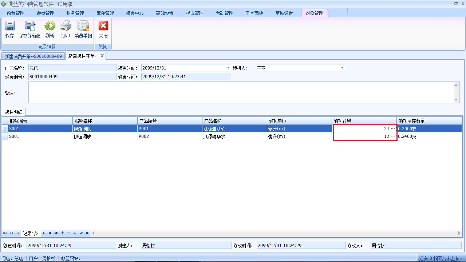The width and height of the screenshot is (466, 262).
Task: Switch to the 新建消费开单--S0010000409 document tab
Action: [33, 56]
